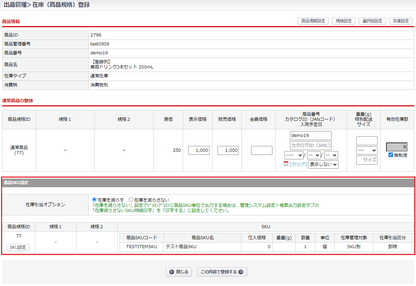The image size is (416, 286).
Task: Click the calendar icon beside クリア
Action: click(286, 164)
